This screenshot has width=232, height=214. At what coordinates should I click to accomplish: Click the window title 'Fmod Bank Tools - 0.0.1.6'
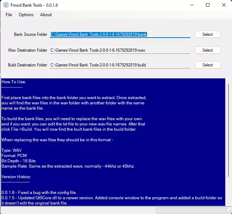34,5
